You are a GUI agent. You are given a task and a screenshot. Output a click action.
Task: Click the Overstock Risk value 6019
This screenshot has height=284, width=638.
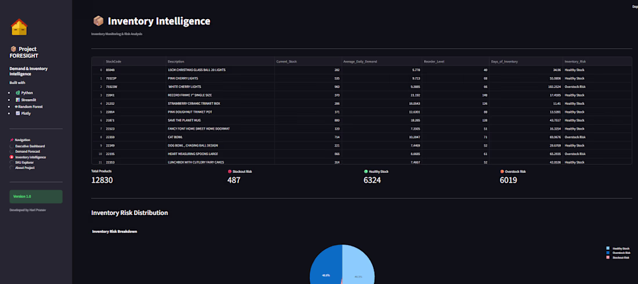(508, 180)
